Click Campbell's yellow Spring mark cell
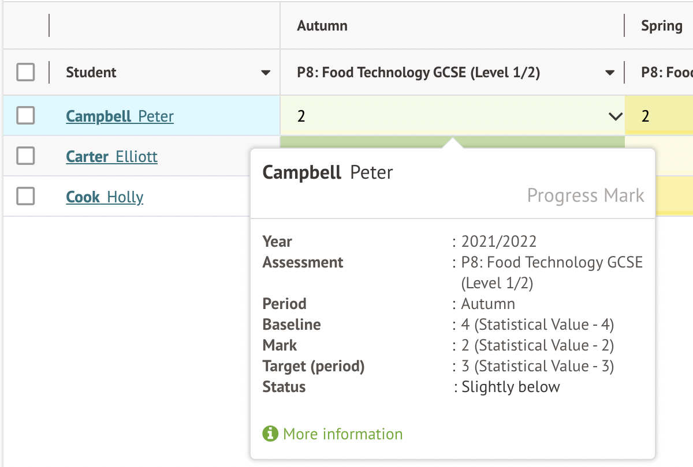The image size is (693, 467). tap(659, 116)
